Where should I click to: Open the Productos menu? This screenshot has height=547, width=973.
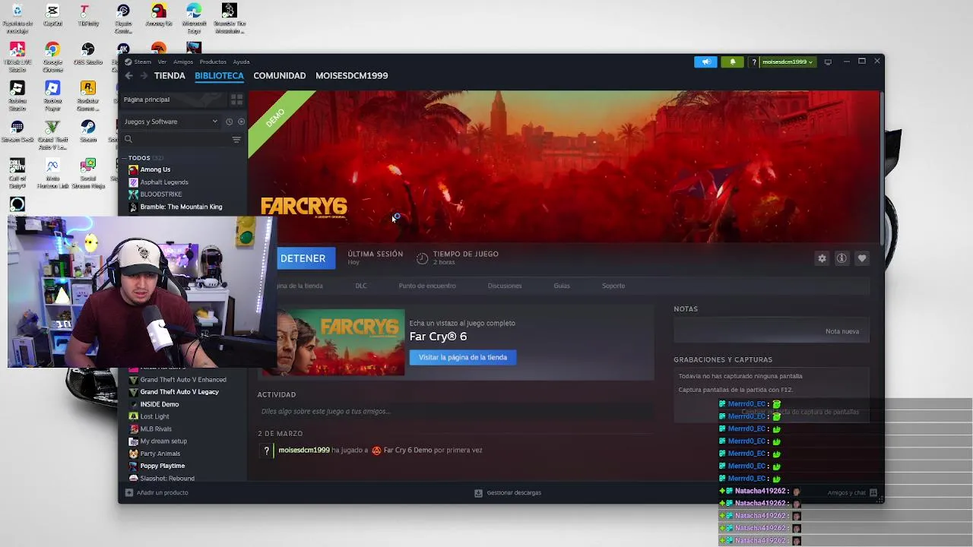213,62
